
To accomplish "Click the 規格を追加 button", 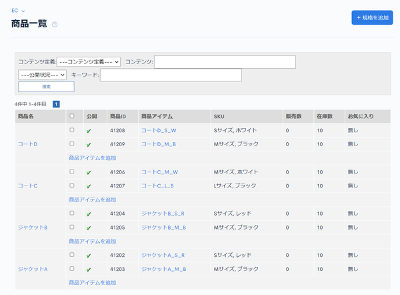I will [x=372, y=17].
